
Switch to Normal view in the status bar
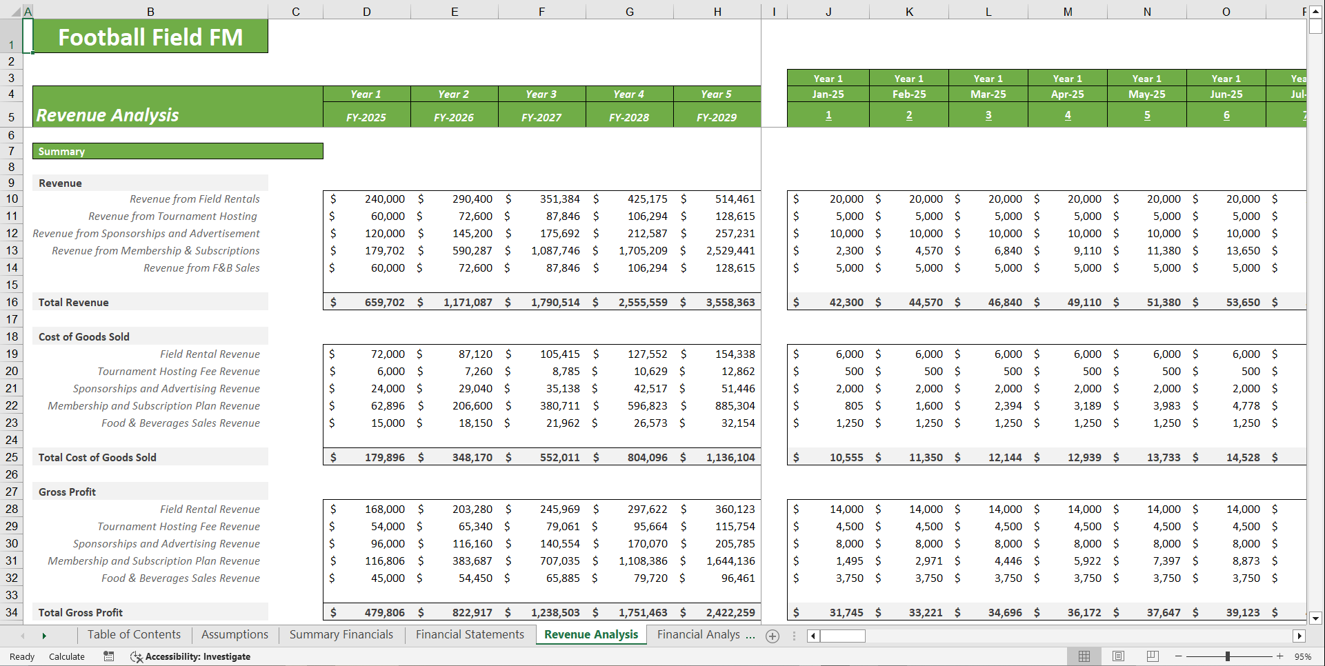1084,656
